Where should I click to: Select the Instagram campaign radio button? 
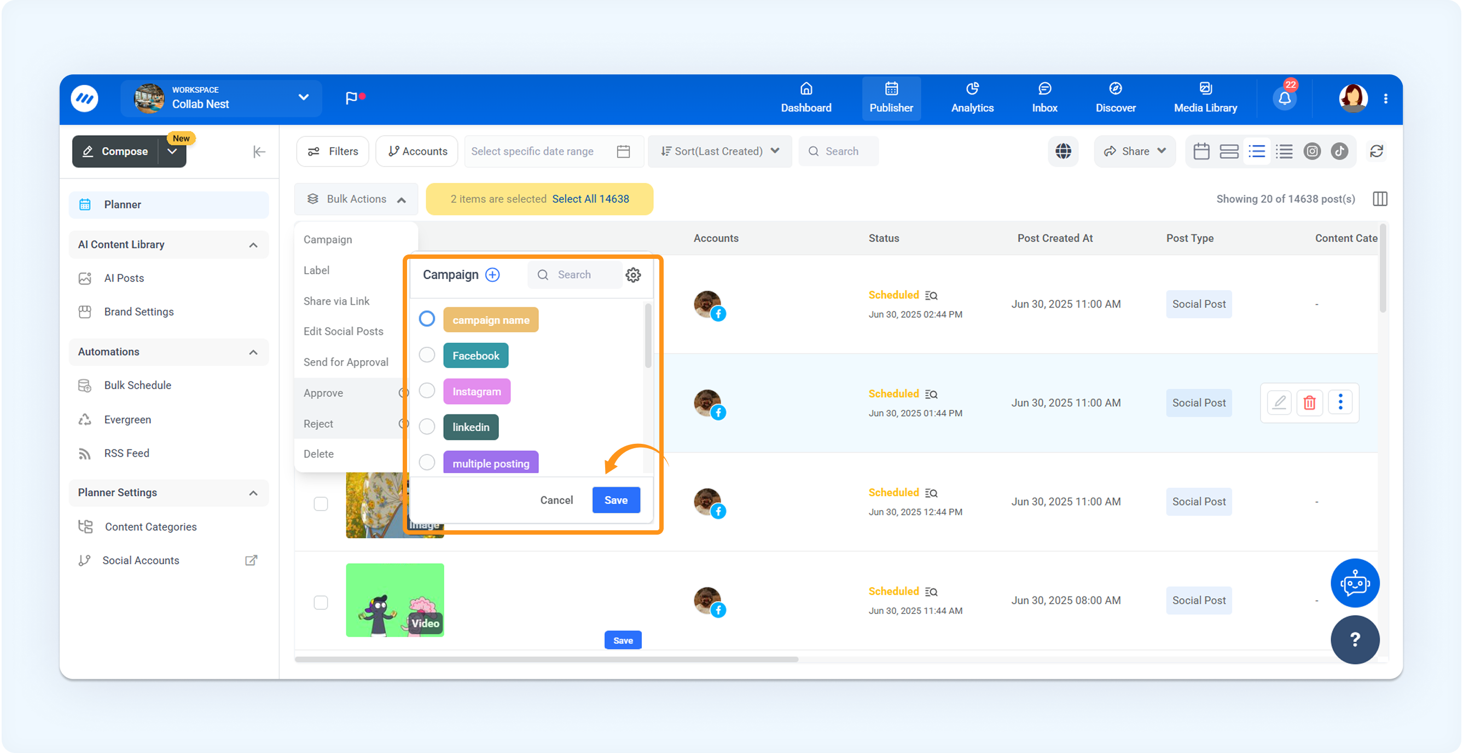pos(427,391)
